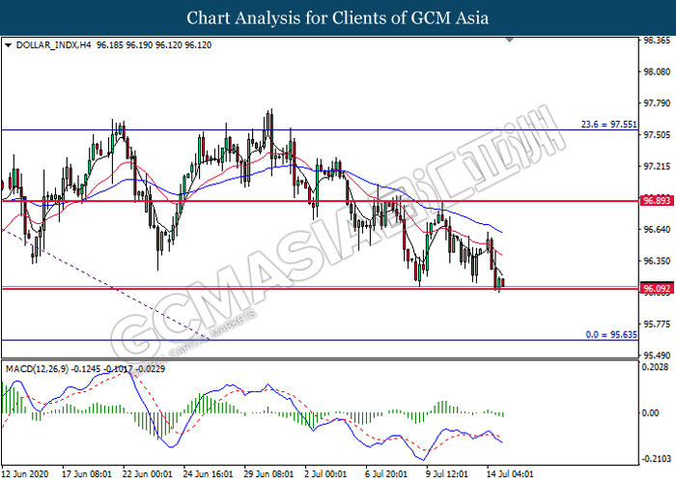The width and height of the screenshot is (676, 483).
Task: Select the 14 Jul 04:01 time label
Action: (510, 474)
